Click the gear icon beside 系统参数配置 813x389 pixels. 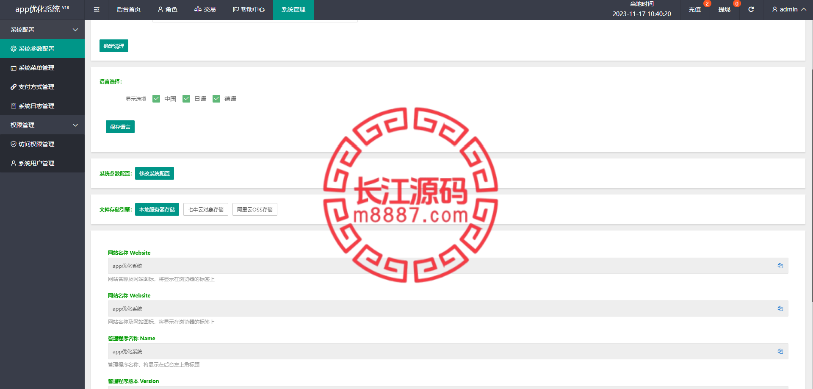[14, 49]
